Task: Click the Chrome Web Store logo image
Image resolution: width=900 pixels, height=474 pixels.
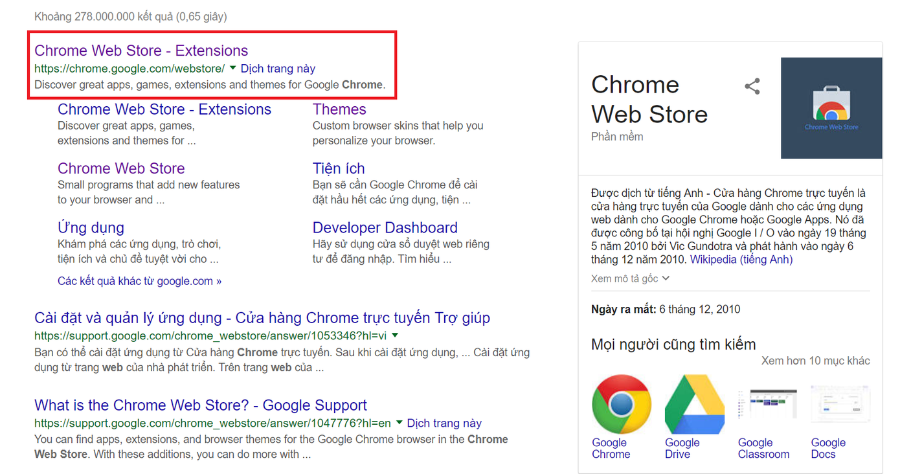Action: pyautogui.click(x=831, y=108)
